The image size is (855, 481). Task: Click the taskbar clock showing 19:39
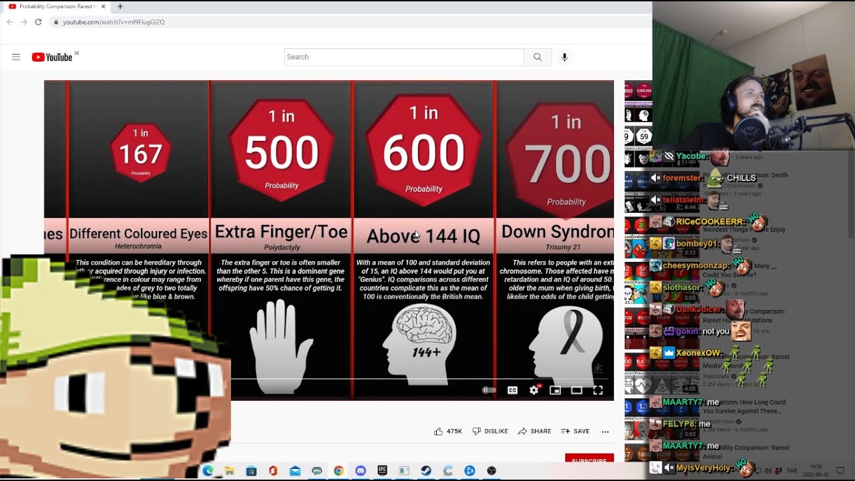coord(816,470)
